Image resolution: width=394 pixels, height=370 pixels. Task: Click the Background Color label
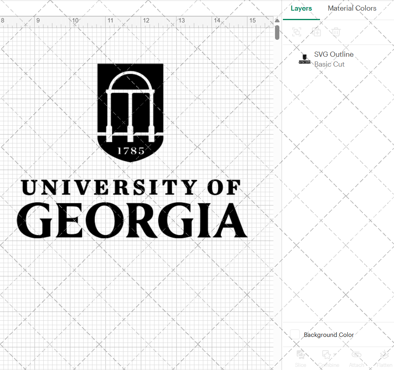pos(329,335)
